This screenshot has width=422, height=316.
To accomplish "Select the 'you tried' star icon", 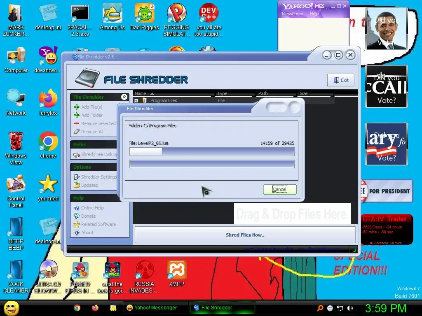I will (x=48, y=188).
